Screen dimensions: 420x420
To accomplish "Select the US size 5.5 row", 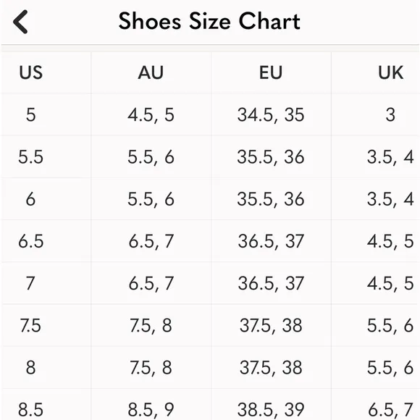I will (x=210, y=156).
